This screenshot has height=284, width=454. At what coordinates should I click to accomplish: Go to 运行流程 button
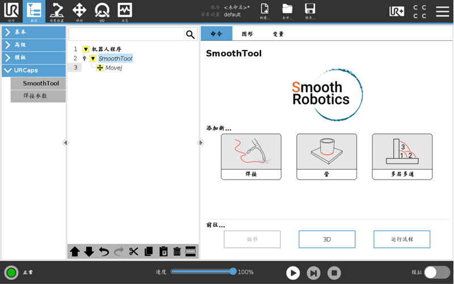pyautogui.click(x=402, y=239)
